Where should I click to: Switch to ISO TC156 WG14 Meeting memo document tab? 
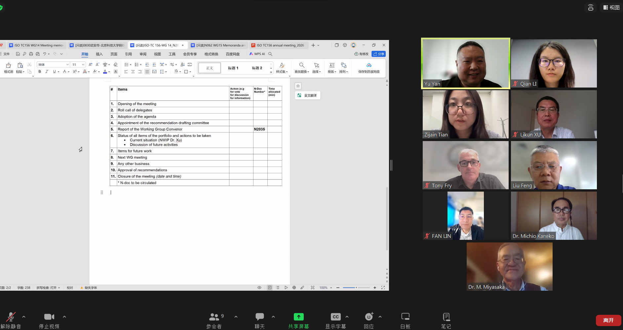[36, 45]
